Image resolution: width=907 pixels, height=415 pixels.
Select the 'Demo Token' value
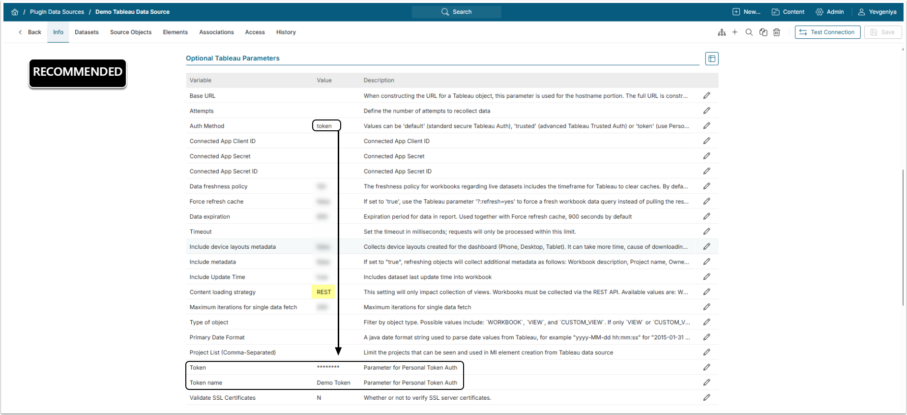coord(333,383)
